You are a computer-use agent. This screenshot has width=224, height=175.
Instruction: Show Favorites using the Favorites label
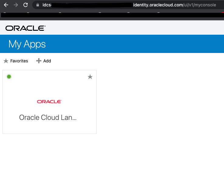(19, 61)
